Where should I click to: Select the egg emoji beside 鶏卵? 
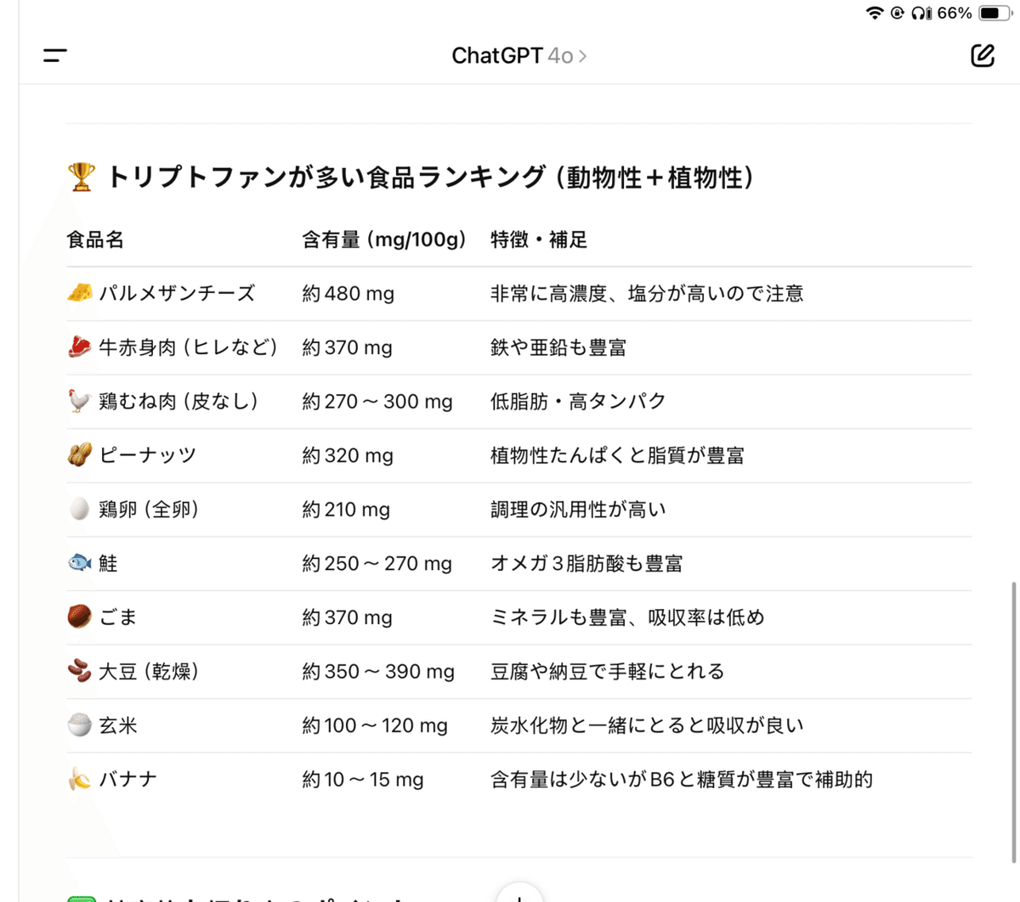click(x=77, y=509)
